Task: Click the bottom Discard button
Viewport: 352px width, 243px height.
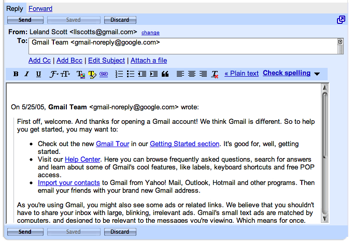Action: point(120,232)
